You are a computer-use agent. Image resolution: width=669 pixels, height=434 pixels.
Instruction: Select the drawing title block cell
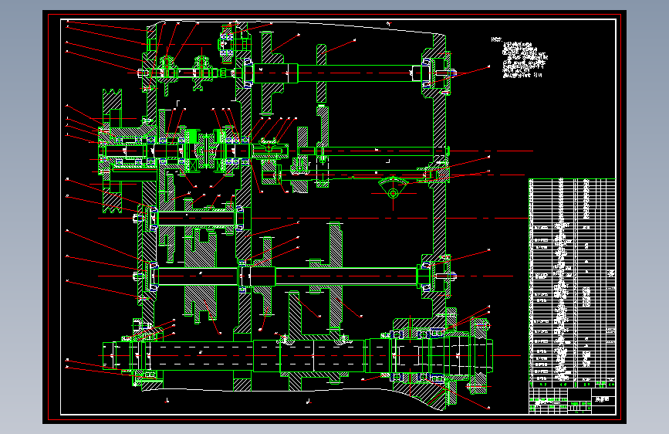(603, 399)
